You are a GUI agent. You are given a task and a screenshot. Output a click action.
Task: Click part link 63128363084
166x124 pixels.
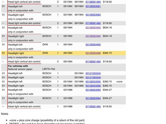click(93, 98)
